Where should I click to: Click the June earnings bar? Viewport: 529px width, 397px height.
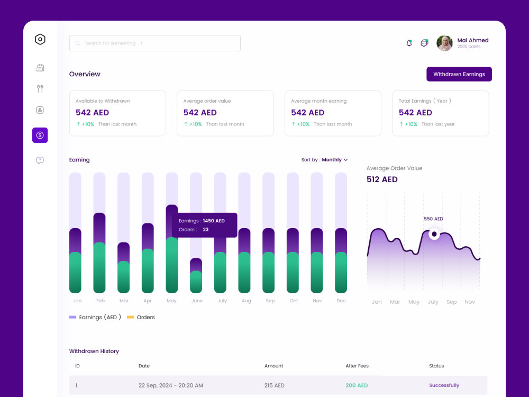pyautogui.click(x=196, y=275)
